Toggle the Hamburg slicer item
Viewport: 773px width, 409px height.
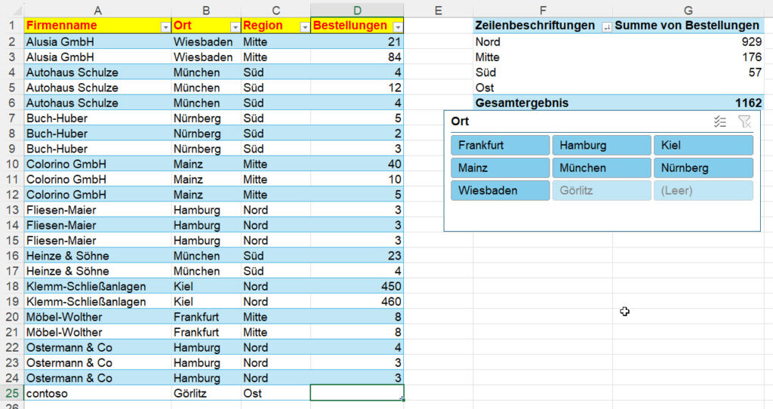click(x=601, y=146)
